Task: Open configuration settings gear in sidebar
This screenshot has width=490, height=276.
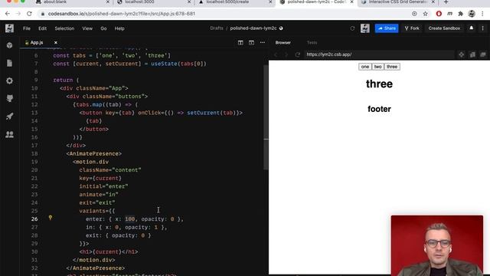Action: (10, 80)
